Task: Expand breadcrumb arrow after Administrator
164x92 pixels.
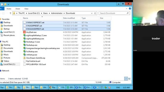Action: [x=64, y=13]
